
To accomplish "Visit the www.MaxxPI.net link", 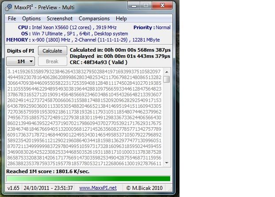I will pos(98,188).
